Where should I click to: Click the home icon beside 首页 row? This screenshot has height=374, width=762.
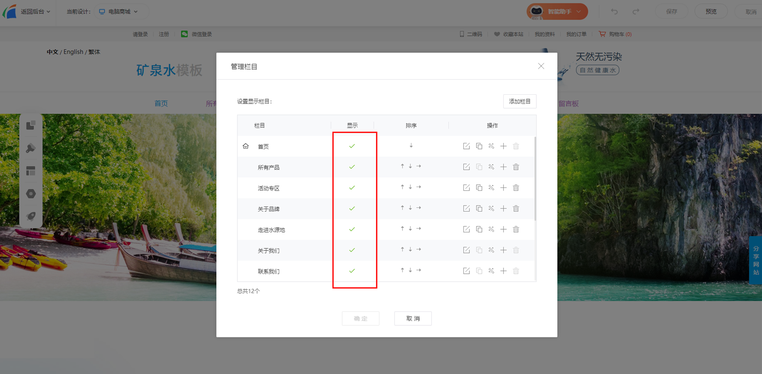pos(246,146)
